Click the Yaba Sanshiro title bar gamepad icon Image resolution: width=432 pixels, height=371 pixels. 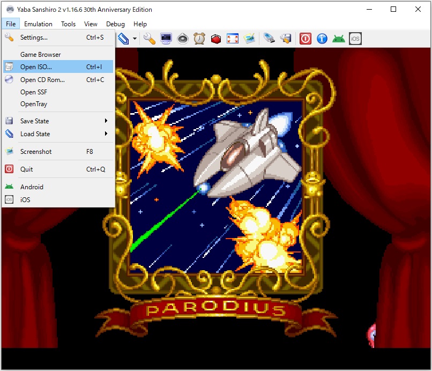(10, 9)
